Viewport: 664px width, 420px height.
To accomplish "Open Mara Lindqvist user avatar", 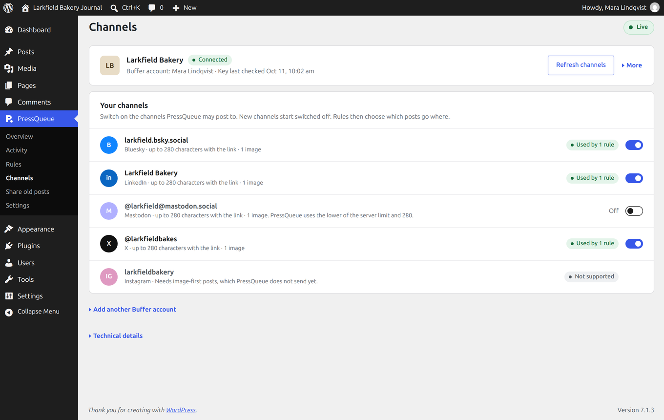I will click(x=655, y=7).
